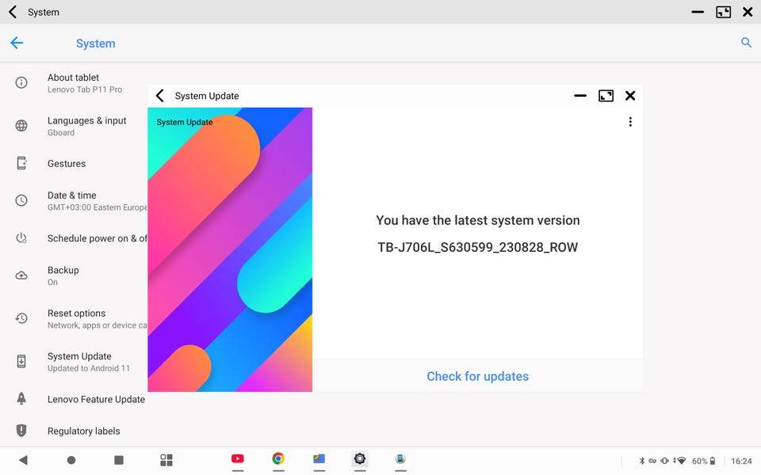Open the Files app in the taskbar
This screenshot has height=475, width=761.
(x=319, y=458)
